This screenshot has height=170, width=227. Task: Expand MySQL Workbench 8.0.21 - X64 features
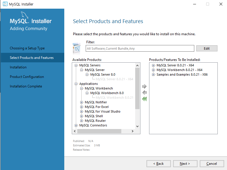153,70
